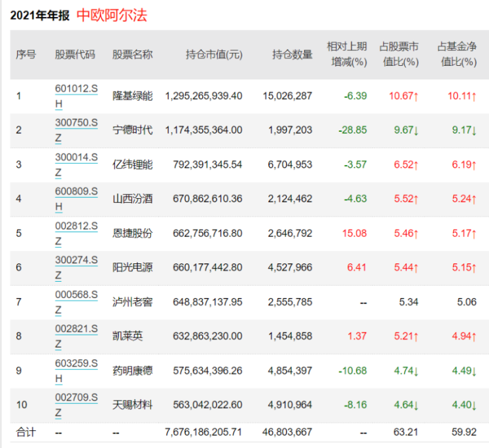Screen dimensions: 489x448
Task: Click the 持仓市值(元) column header
Action: 214,54
